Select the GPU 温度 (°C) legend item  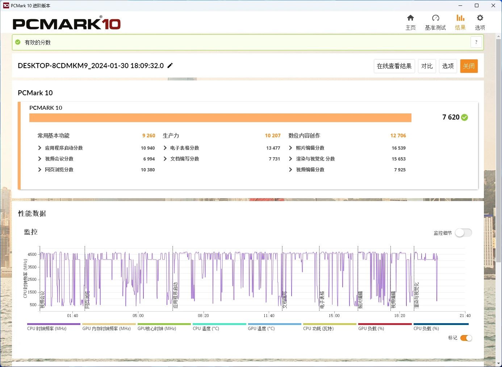(275, 327)
